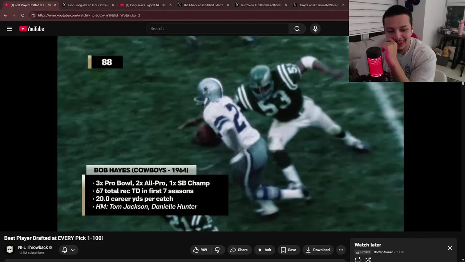Click the magnifier search button
The image size is (465, 262).
[x=297, y=29]
